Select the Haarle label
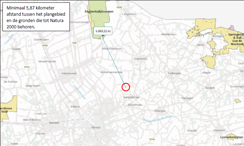Screen dimensions: 244x146 tap(206, 72)
